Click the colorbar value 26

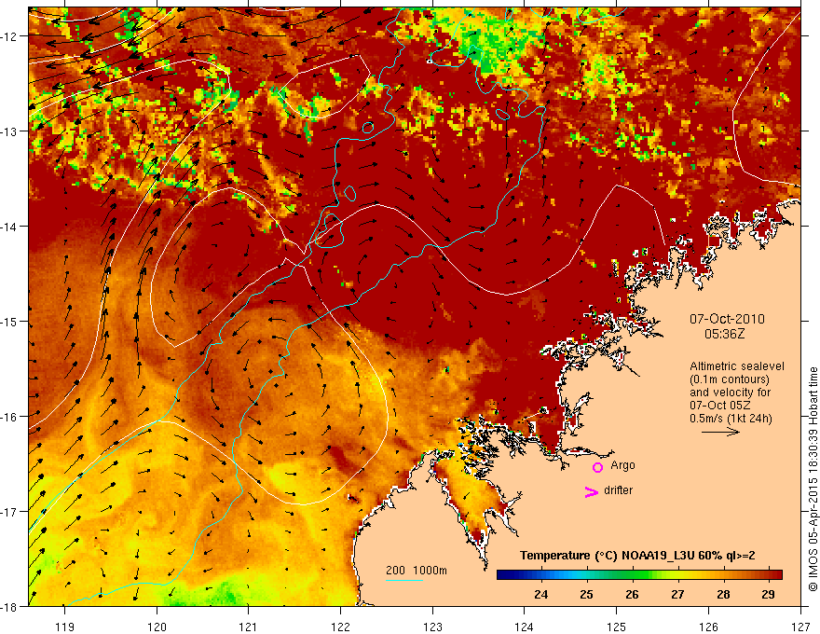(x=632, y=594)
